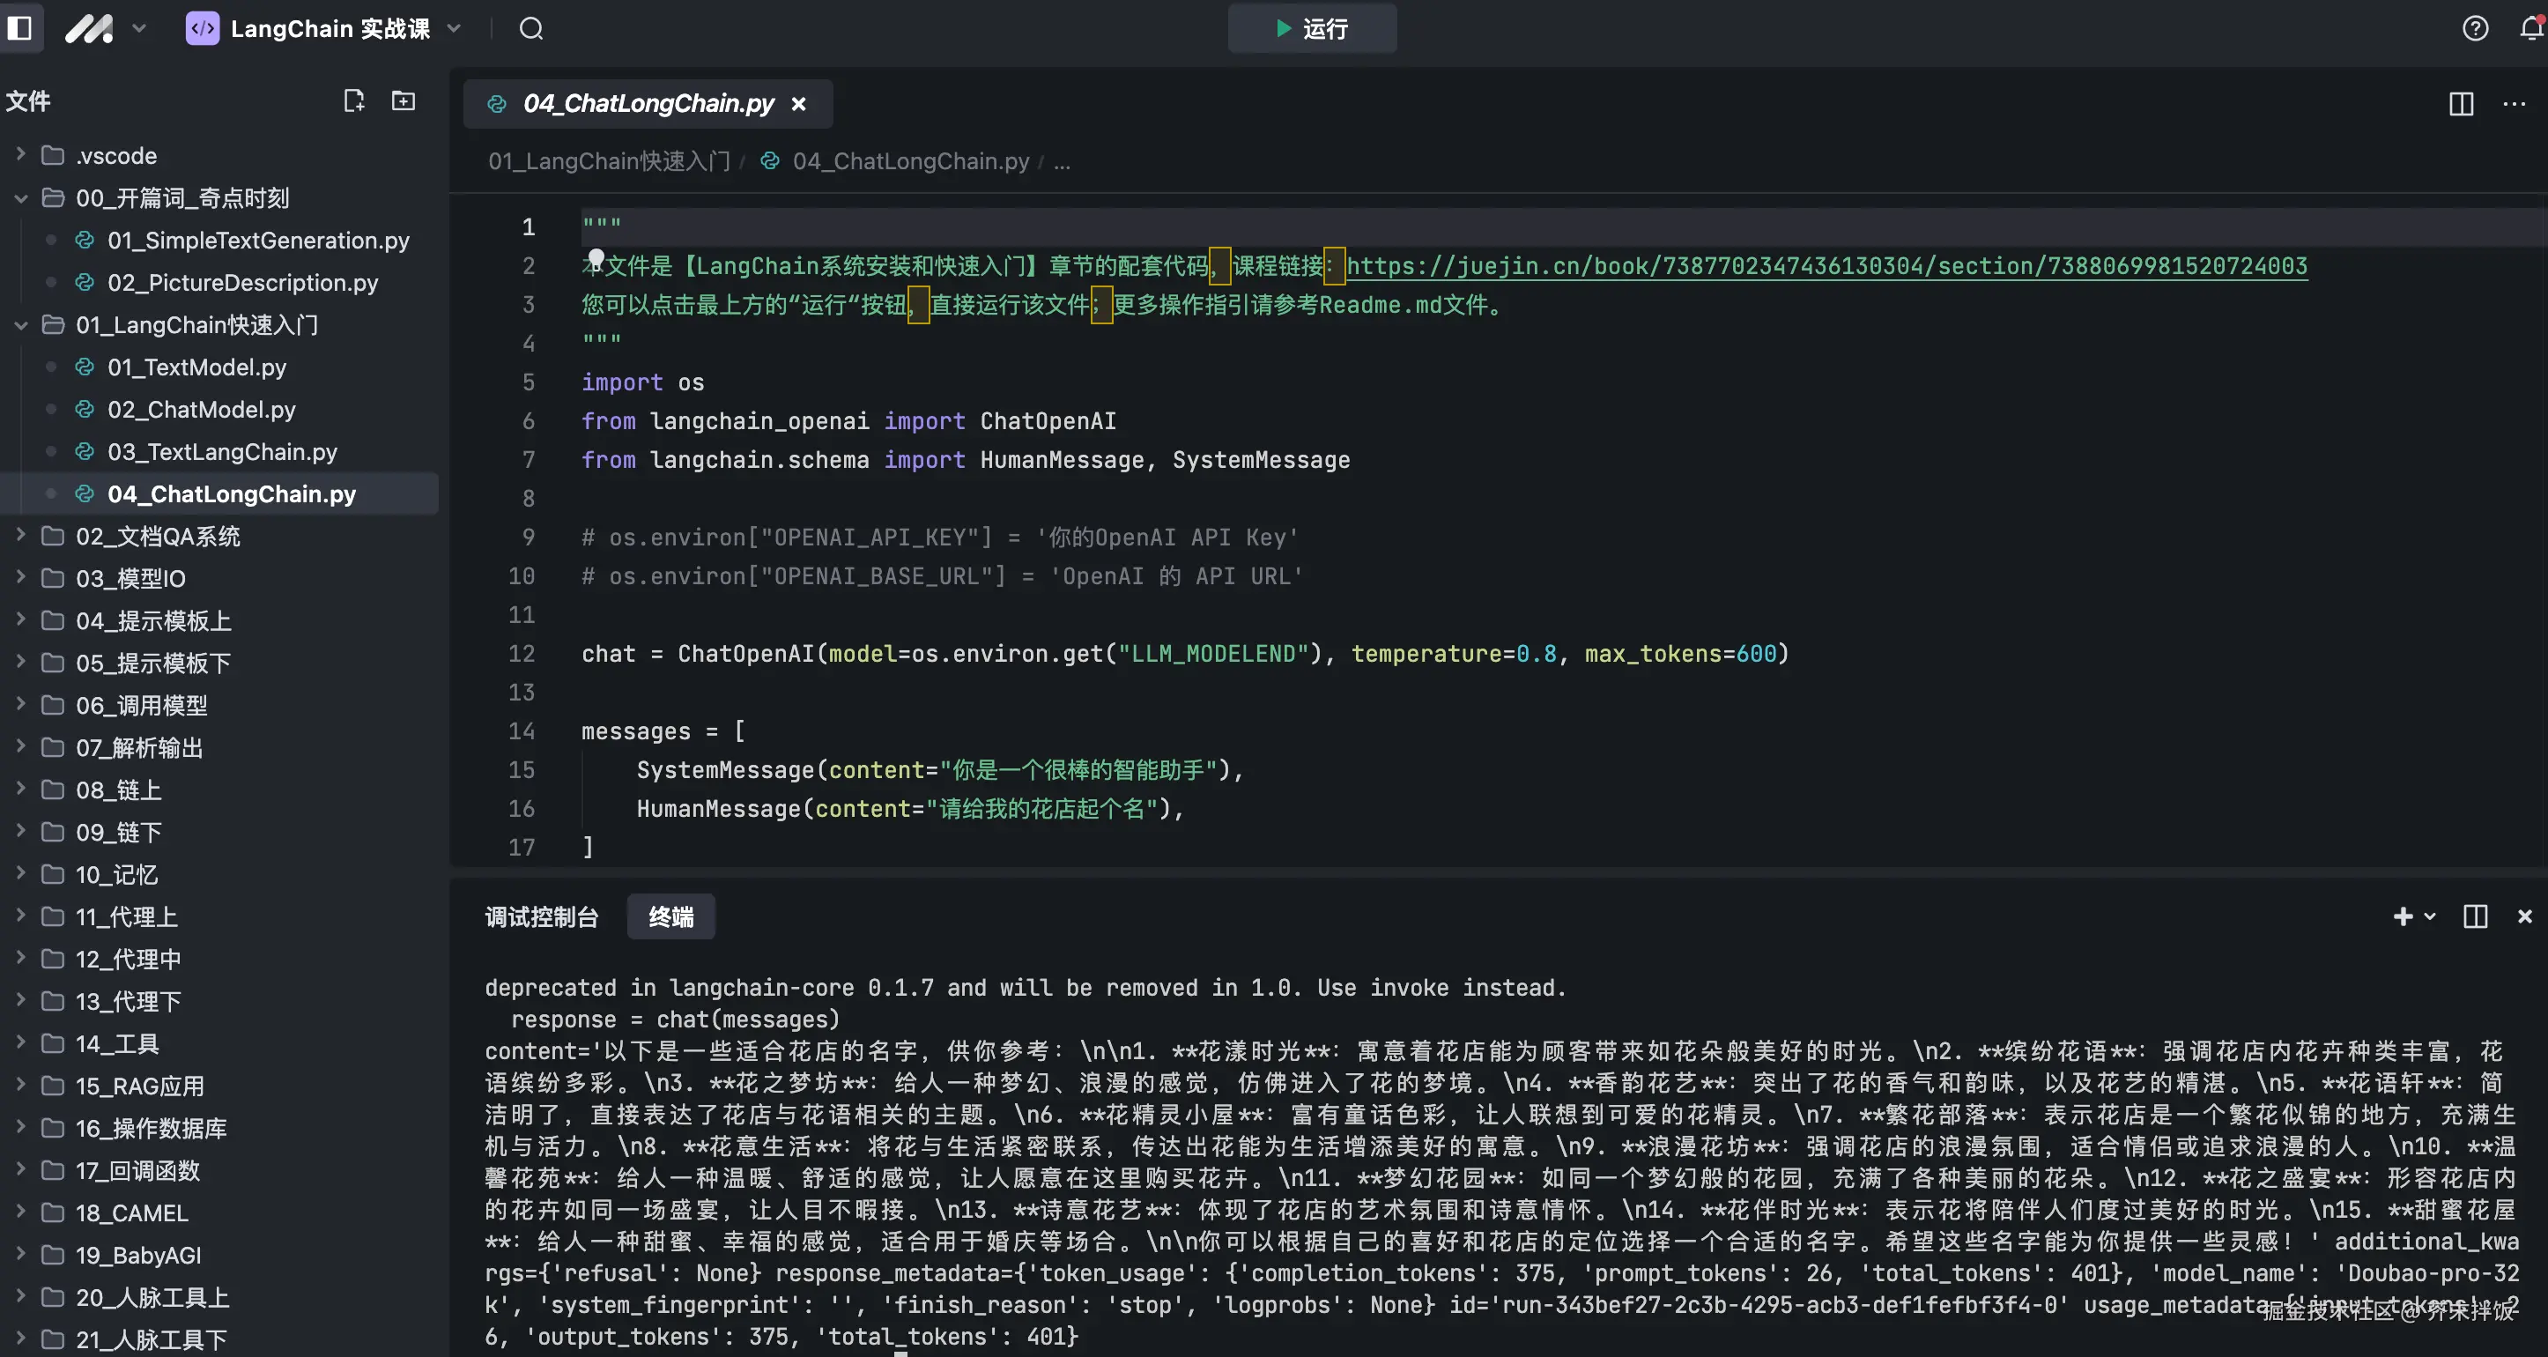The height and width of the screenshot is (1357, 2548).
Task: Click the search magnifier icon
Action: pos(531,27)
